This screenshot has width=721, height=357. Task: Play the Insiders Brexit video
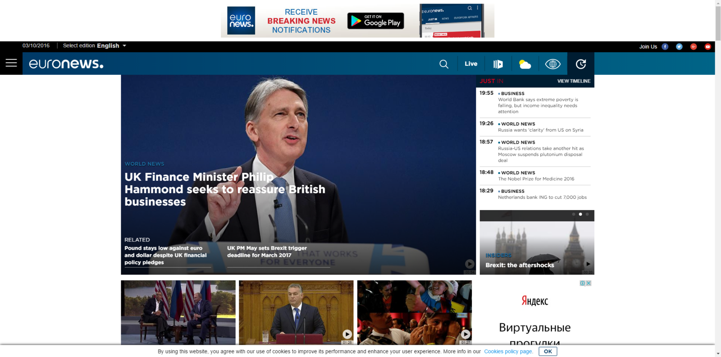point(588,264)
